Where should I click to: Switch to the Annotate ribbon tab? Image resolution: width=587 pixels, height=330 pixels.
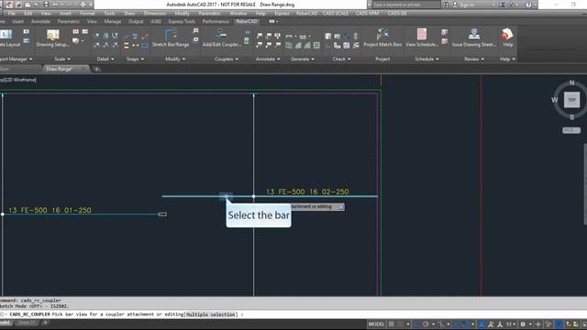[40, 21]
